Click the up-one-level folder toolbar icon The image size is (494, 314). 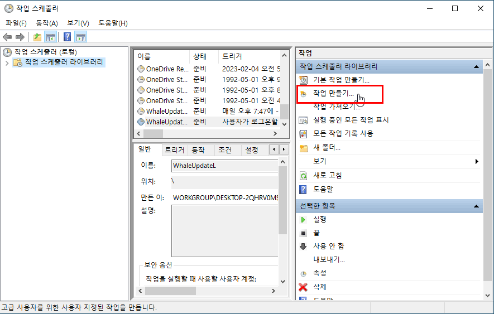[x=37, y=37]
